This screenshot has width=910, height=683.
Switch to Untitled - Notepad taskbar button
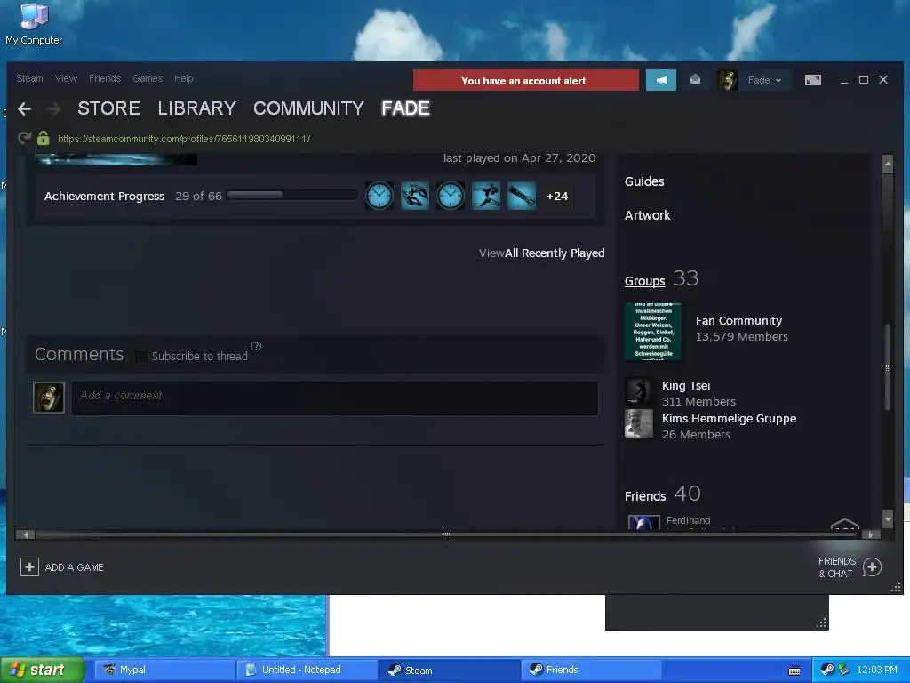click(307, 670)
